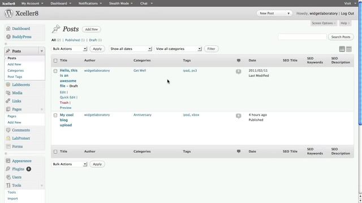The image size is (362, 203).
Task: Expand the Screen Options panel
Action: coord(324,23)
